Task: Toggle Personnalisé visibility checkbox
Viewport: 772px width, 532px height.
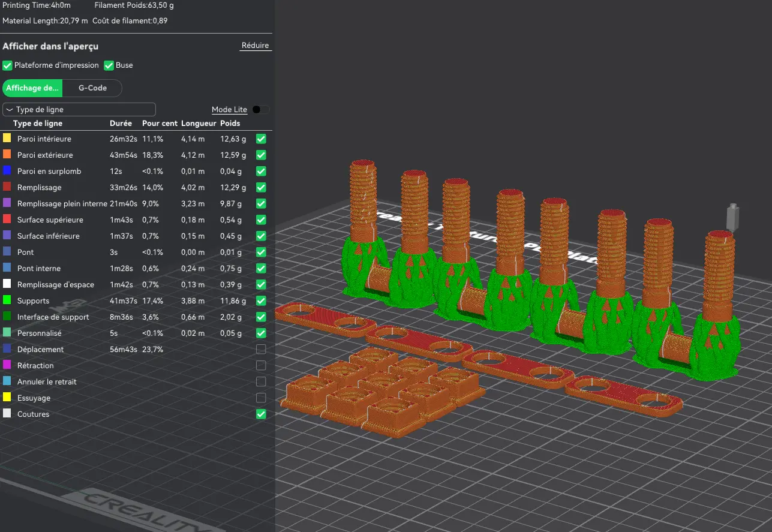Action: point(261,333)
